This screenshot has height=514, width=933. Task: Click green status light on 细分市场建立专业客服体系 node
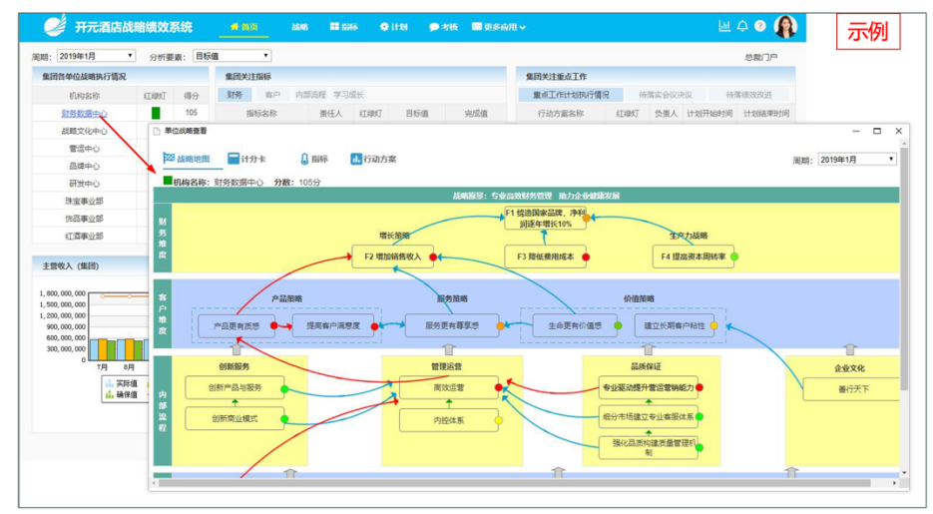[700, 416]
